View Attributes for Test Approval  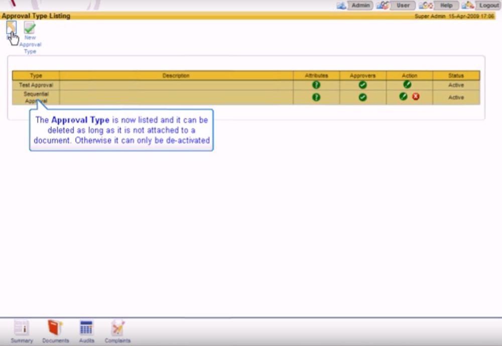[315, 85]
